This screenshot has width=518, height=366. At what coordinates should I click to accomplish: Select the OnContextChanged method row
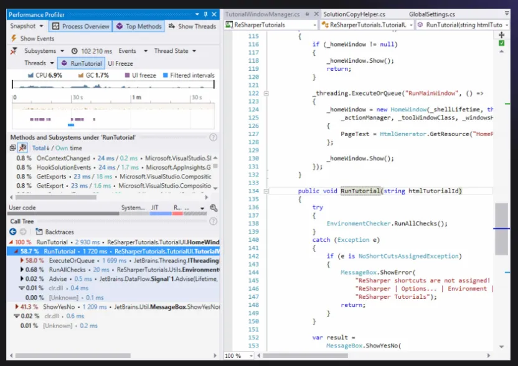point(114,158)
